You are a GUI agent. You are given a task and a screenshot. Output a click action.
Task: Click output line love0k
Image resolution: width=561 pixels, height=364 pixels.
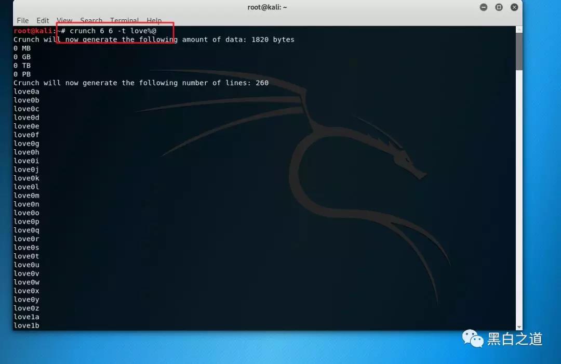point(26,178)
